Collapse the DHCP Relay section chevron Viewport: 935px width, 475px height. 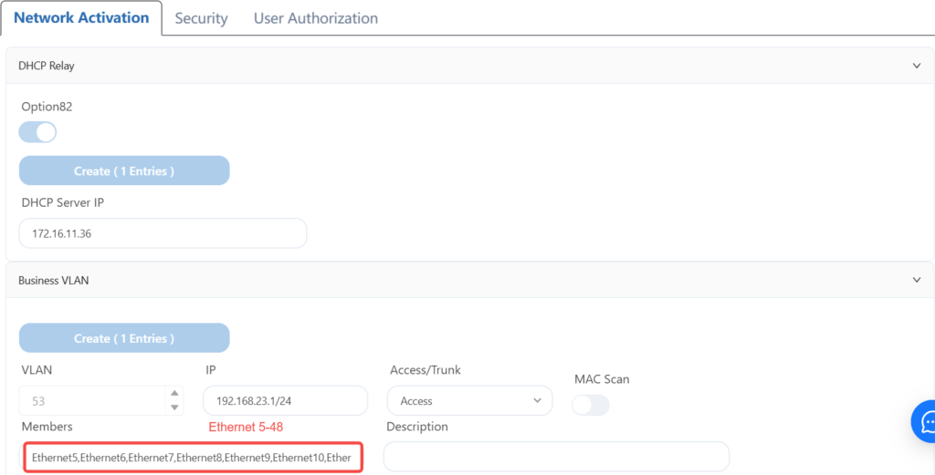pyautogui.click(x=917, y=66)
